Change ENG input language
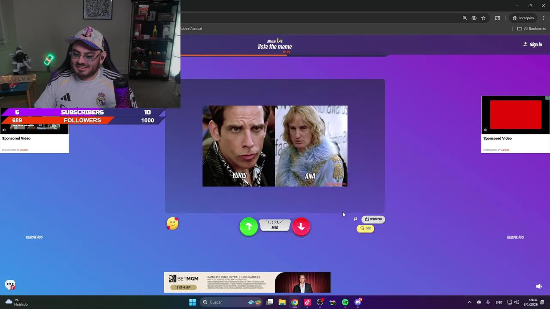Viewport: 550px width, 309px height. click(x=499, y=302)
